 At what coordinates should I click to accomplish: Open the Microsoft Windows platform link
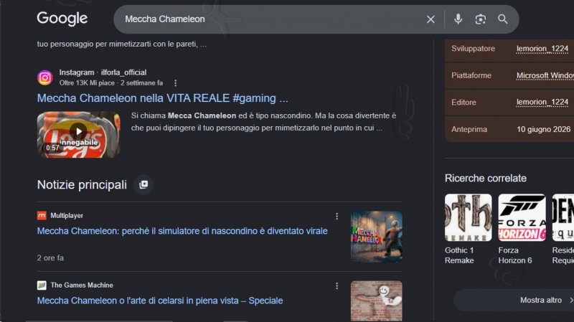pos(545,75)
